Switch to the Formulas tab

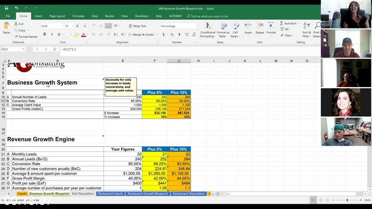(x=78, y=16)
